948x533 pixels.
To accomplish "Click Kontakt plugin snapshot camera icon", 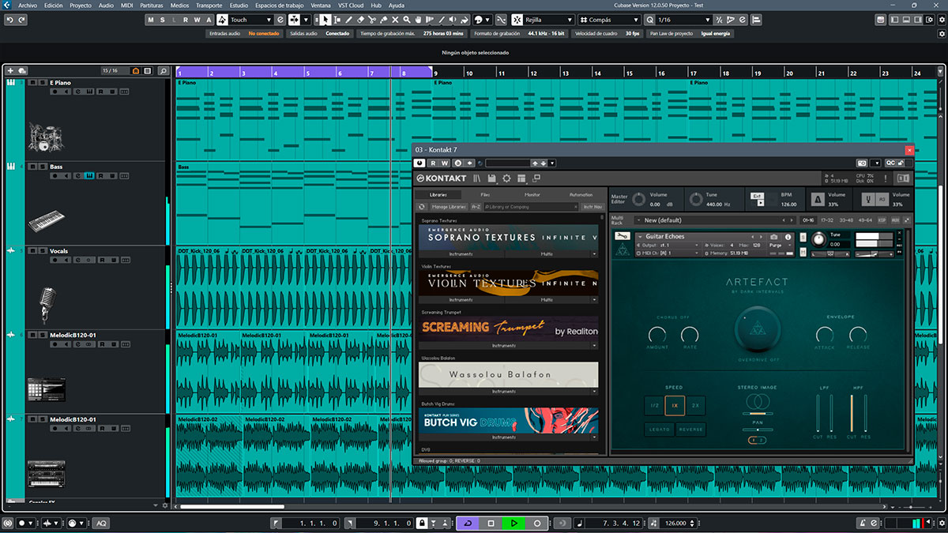I will (x=862, y=163).
